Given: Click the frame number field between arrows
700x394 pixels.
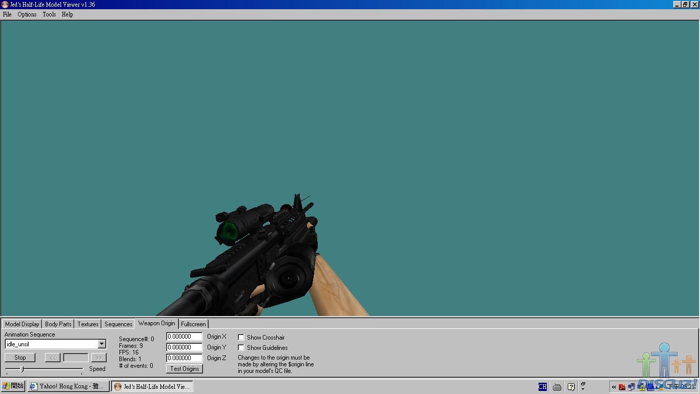Looking at the screenshot, I should [75, 358].
